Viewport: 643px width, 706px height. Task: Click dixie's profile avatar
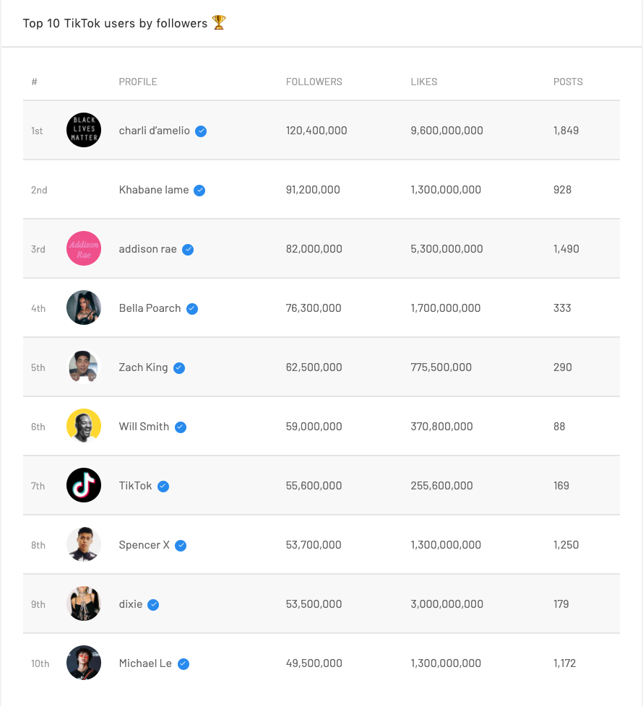[x=84, y=603]
